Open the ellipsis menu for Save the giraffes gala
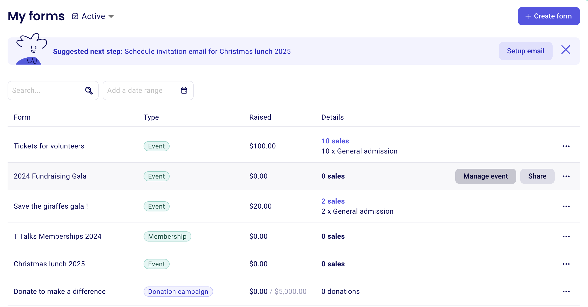The image size is (588, 307). click(x=566, y=206)
